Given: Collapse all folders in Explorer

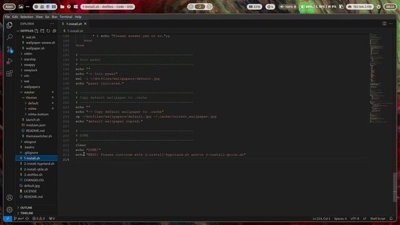Looking at the screenshot, I should point(54,31).
